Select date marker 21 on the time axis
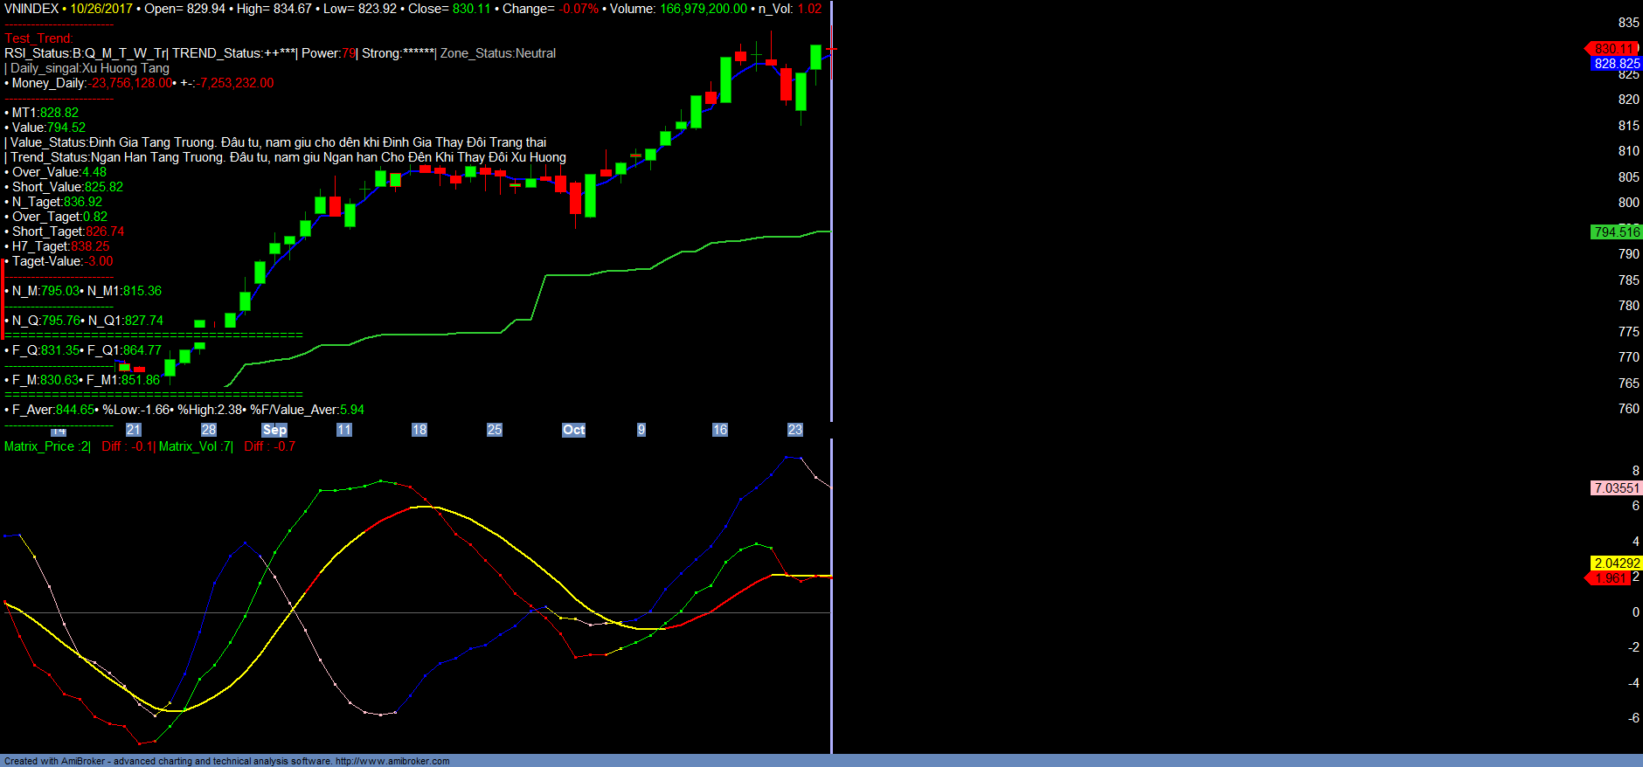This screenshot has width=1643, height=767. [x=134, y=430]
